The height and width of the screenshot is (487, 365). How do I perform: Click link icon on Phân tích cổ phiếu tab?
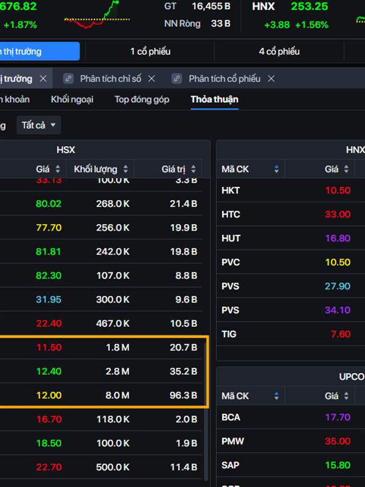[x=177, y=79]
